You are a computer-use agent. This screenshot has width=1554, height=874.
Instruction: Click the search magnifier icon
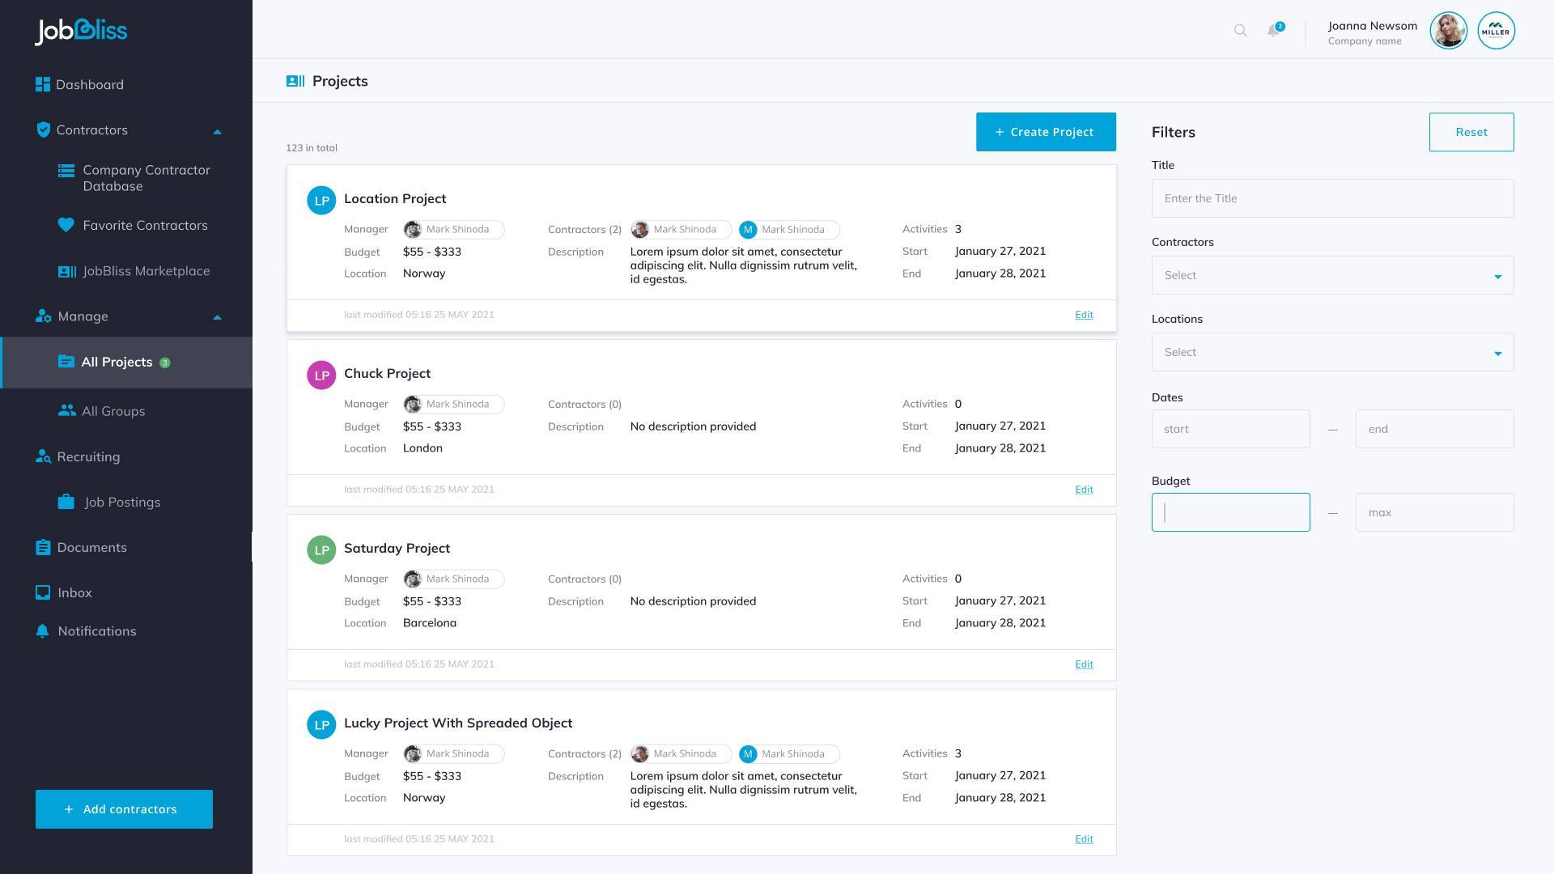(1240, 31)
